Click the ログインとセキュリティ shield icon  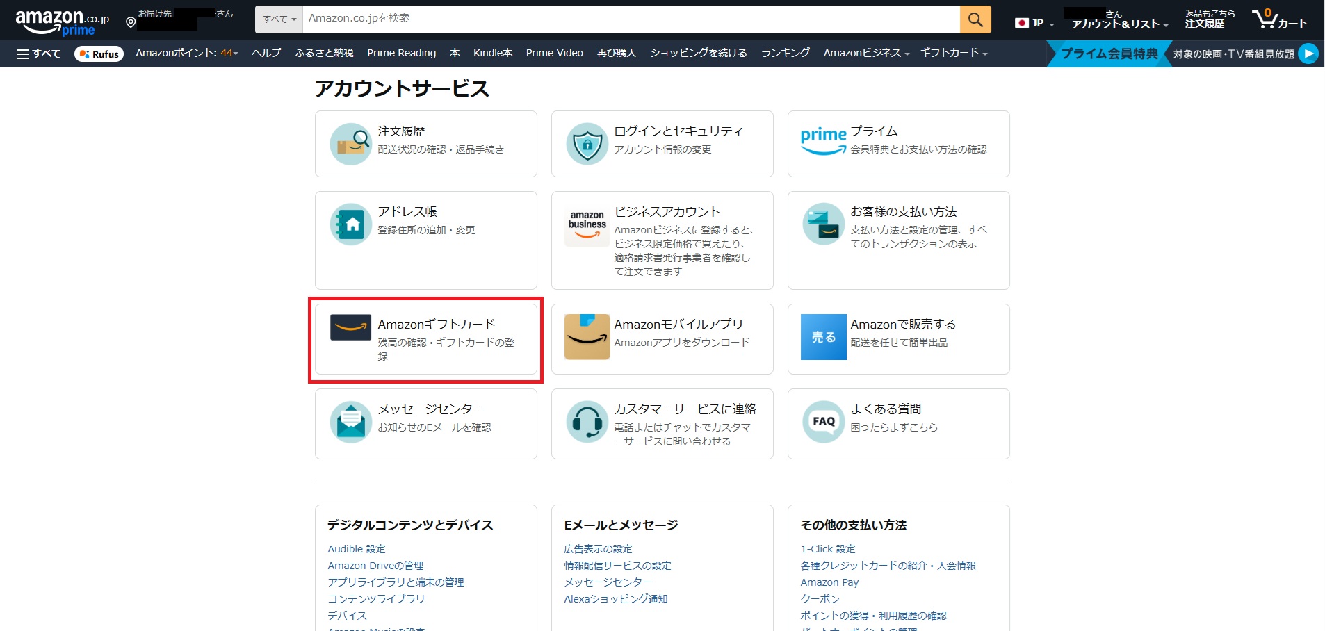point(587,144)
